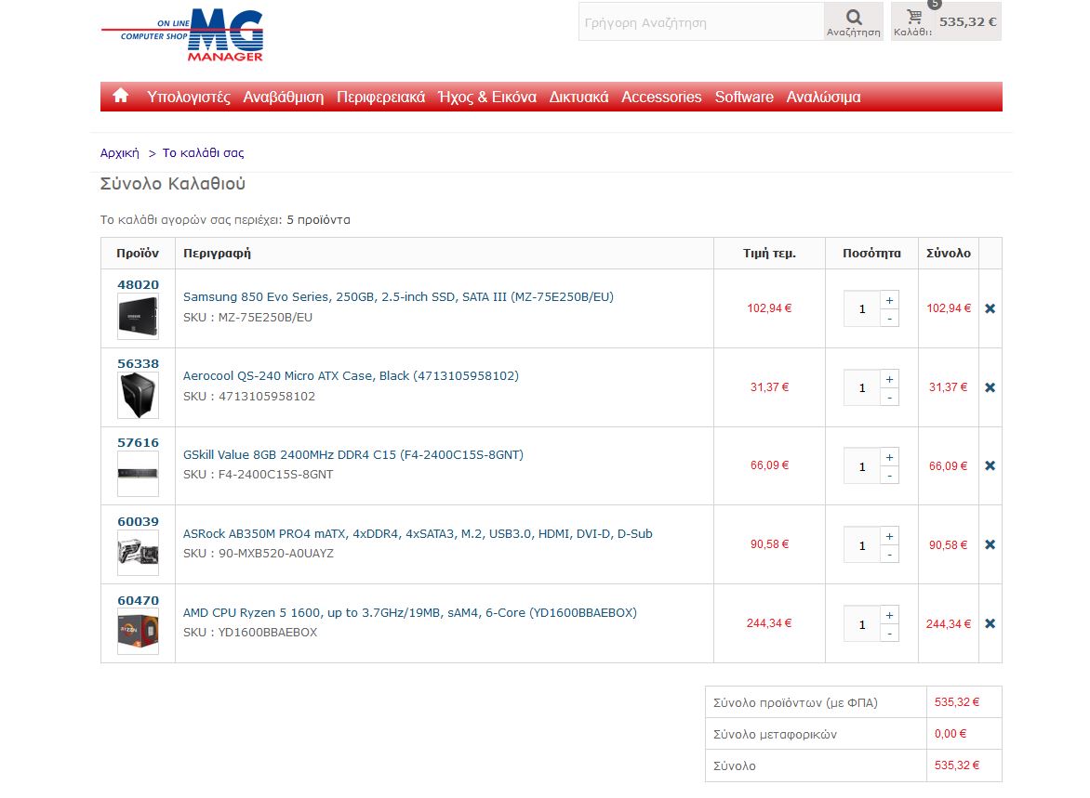Increase quantity of Aerocool QS-240 case

[889, 379]
